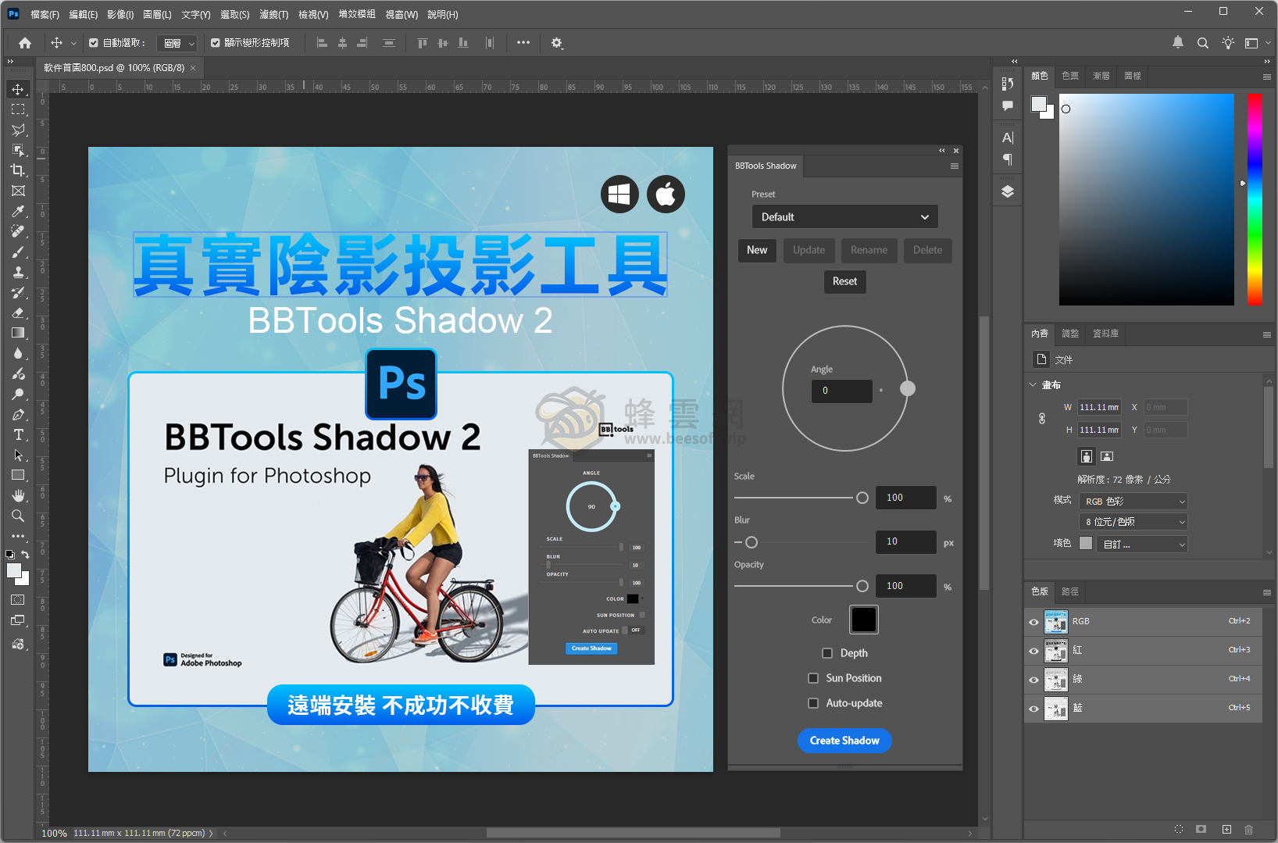
Task: Choose the Gradient tool
Action: pyautogui.click(x=18, y=333)
